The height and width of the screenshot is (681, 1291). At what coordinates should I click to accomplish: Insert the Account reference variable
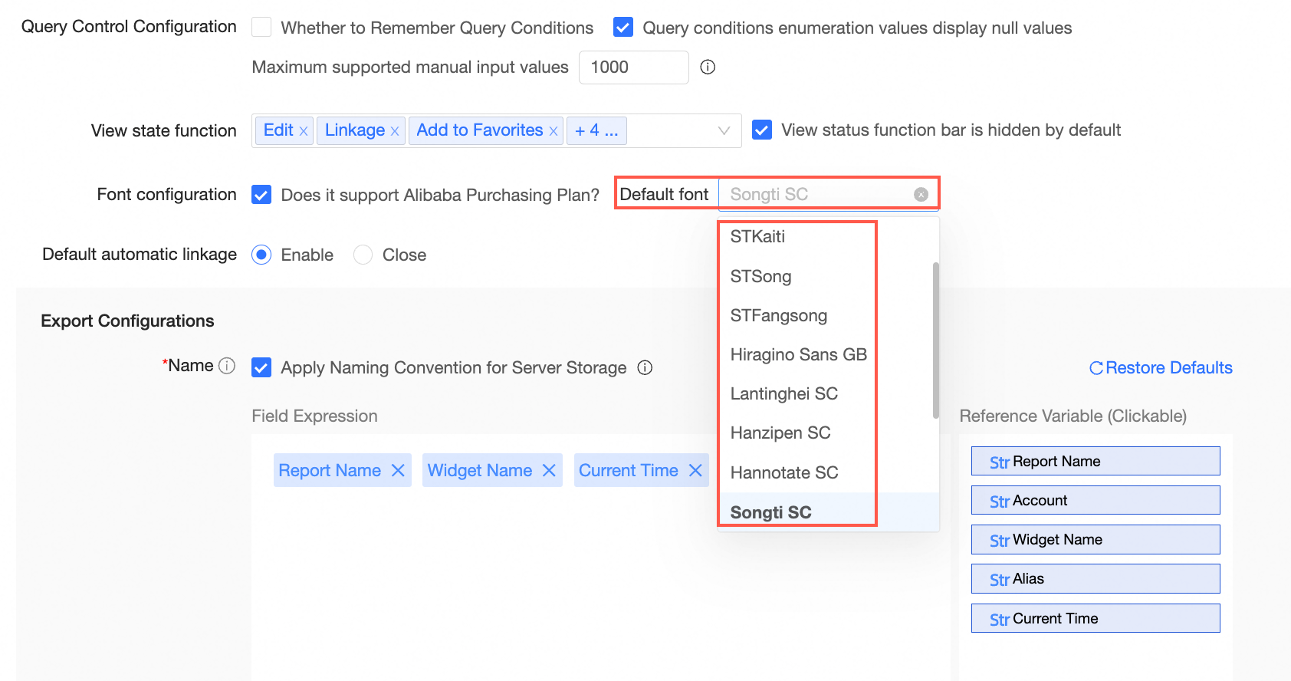tap(1095, 501)
